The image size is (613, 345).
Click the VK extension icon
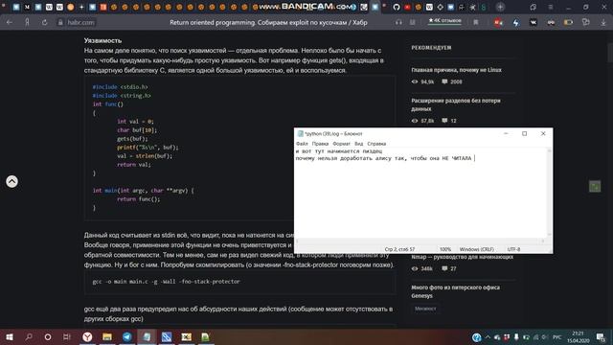point(534,22)
